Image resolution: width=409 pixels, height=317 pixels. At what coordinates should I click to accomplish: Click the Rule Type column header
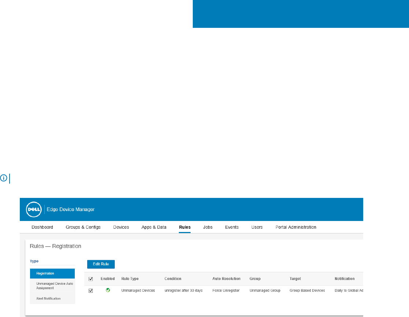(x=130, y=279)
